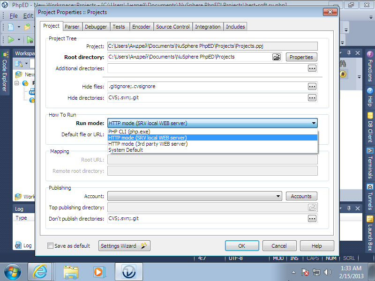Click the Cancel button
Image resolution: width=375 pixels, height=281 pixels.
click(x=279, y=245)
